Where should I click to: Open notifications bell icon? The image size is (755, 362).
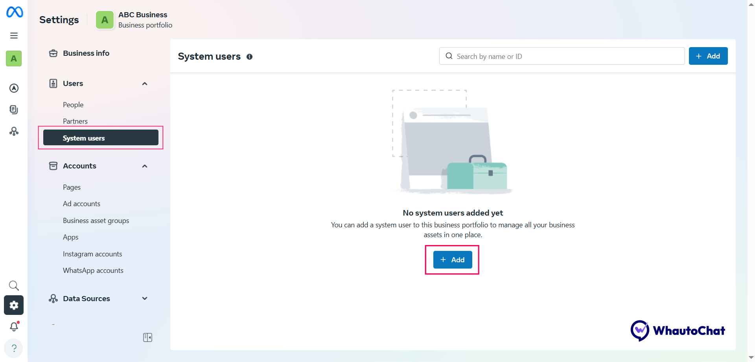14,327
